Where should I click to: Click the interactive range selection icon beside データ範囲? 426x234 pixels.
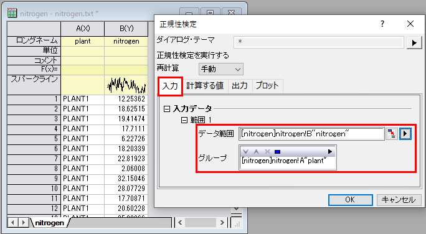pos(392,134)
